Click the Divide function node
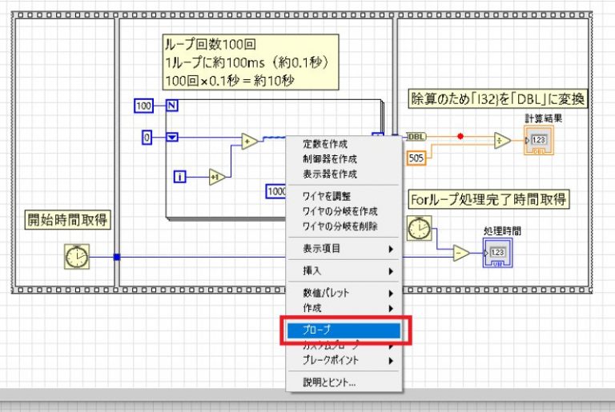The height and width of the screenshot is (412, 615). pos(502,140)
